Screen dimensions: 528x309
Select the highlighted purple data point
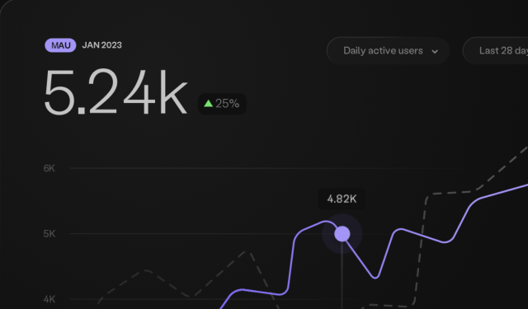(342, 234)
